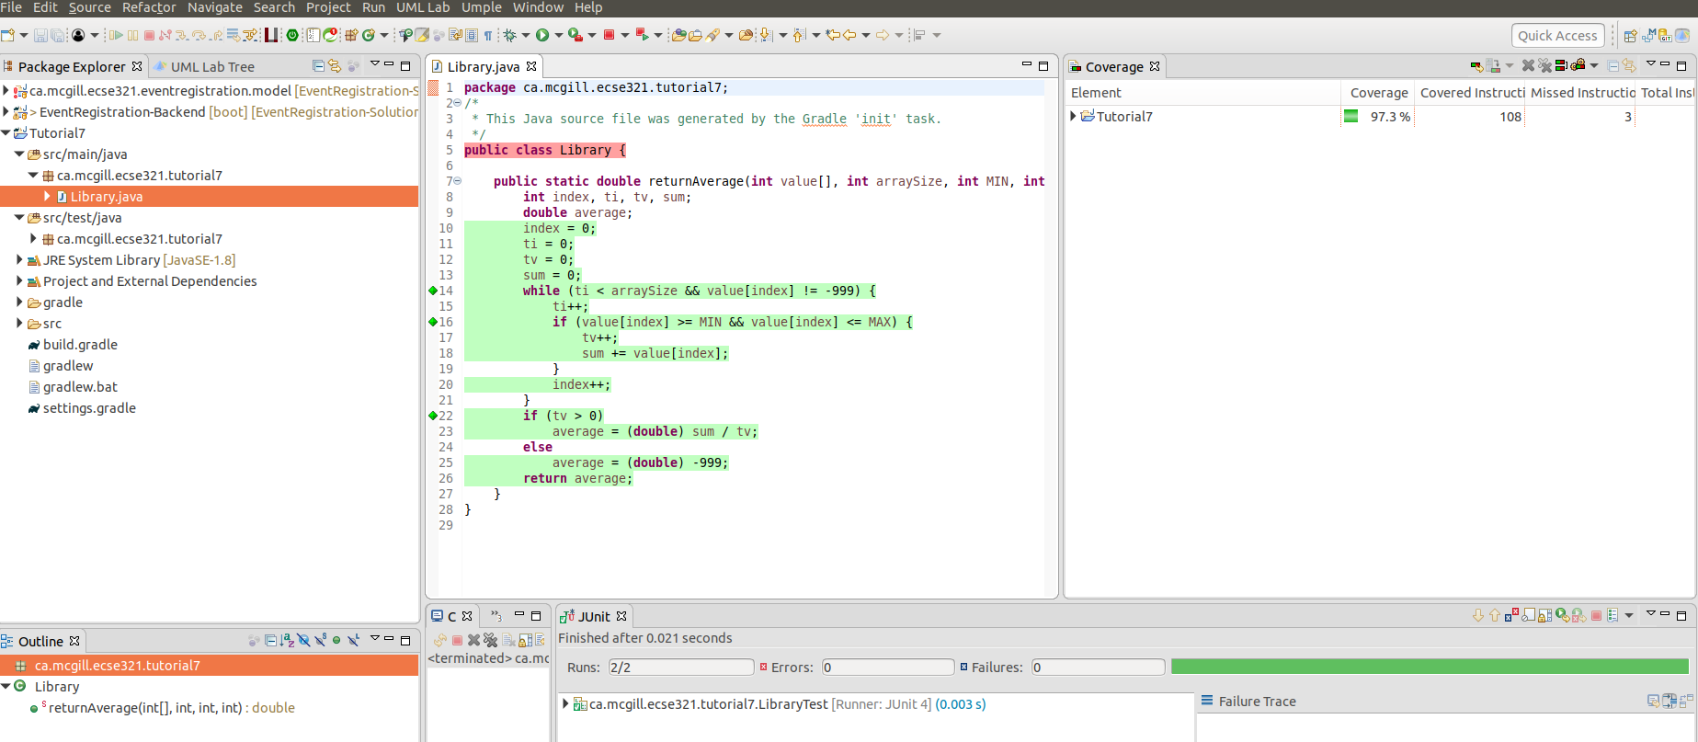Click the green Run button in toolbar

[542, 35]
